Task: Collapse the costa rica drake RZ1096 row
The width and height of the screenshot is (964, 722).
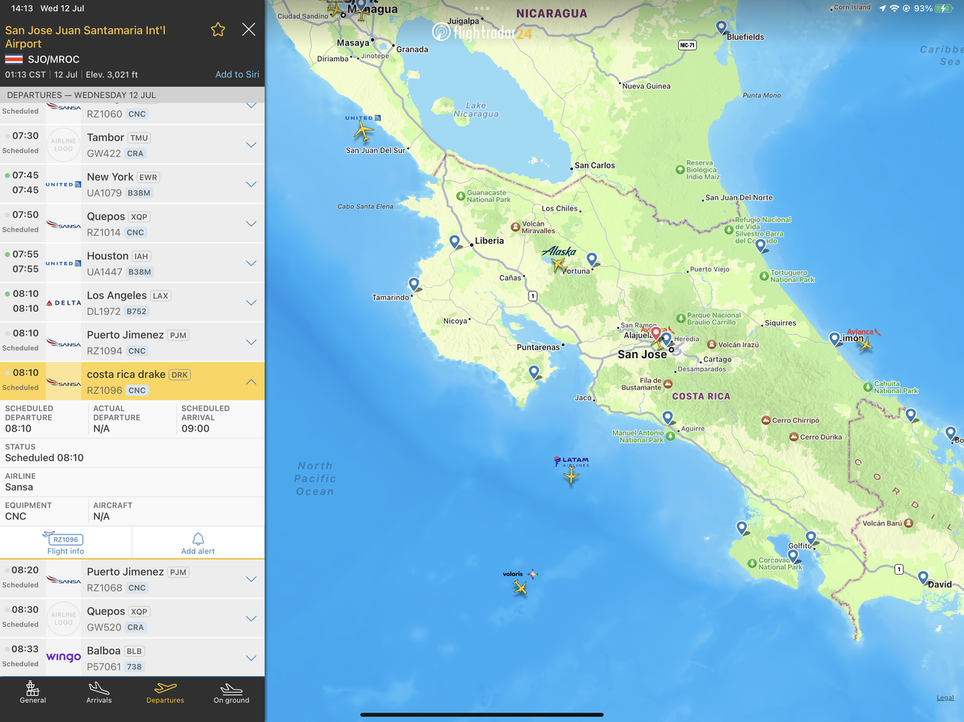Action: point(132,381)
